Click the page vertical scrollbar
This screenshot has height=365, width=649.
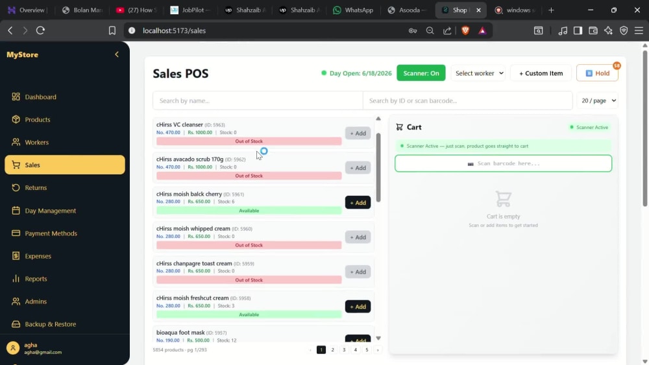pyautogui.click(x=645, y=128)
